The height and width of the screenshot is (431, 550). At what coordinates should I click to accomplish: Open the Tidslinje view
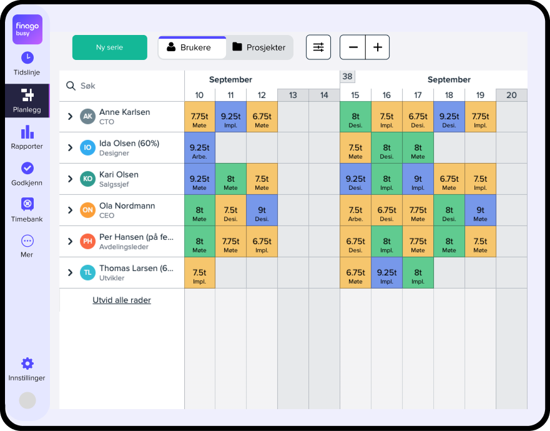pos(26,63)
